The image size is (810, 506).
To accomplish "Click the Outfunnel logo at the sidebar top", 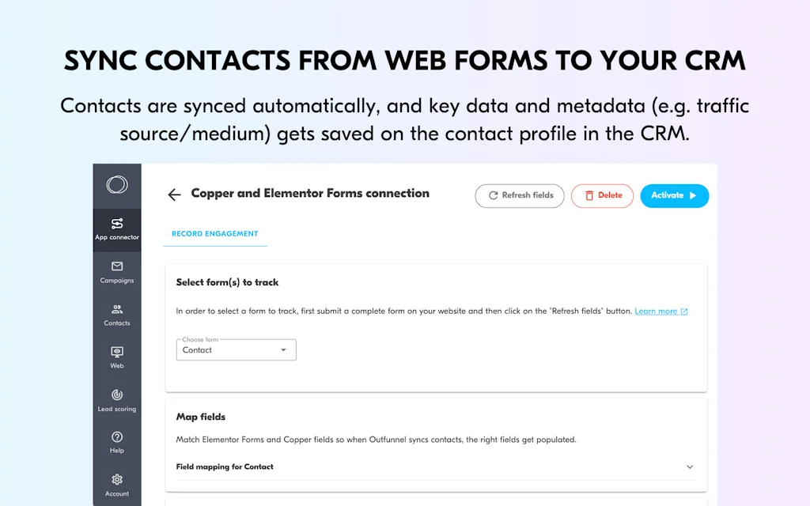I will 116,183.
